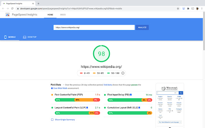Screen dimensions: 205x128
Task: Click the ANALYZE button
Action: 142,28
